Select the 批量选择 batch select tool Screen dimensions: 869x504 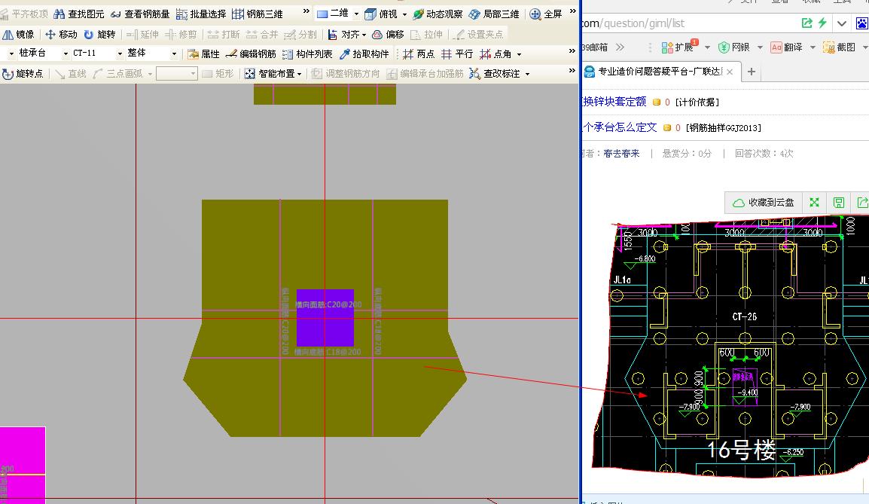(200, 14)
